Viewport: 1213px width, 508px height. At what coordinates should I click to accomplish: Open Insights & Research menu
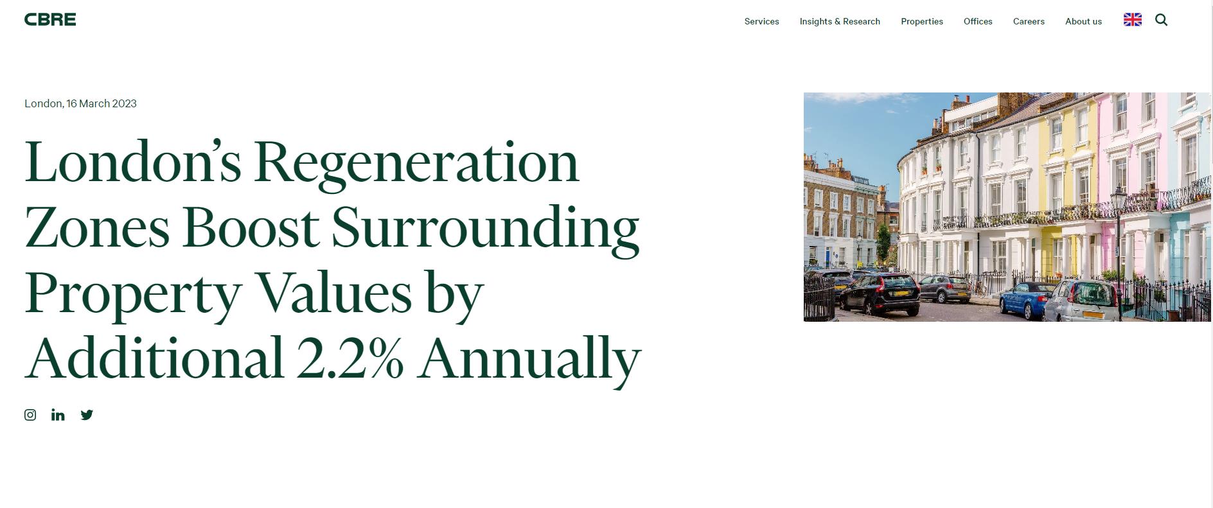click(x=839, y=21)
